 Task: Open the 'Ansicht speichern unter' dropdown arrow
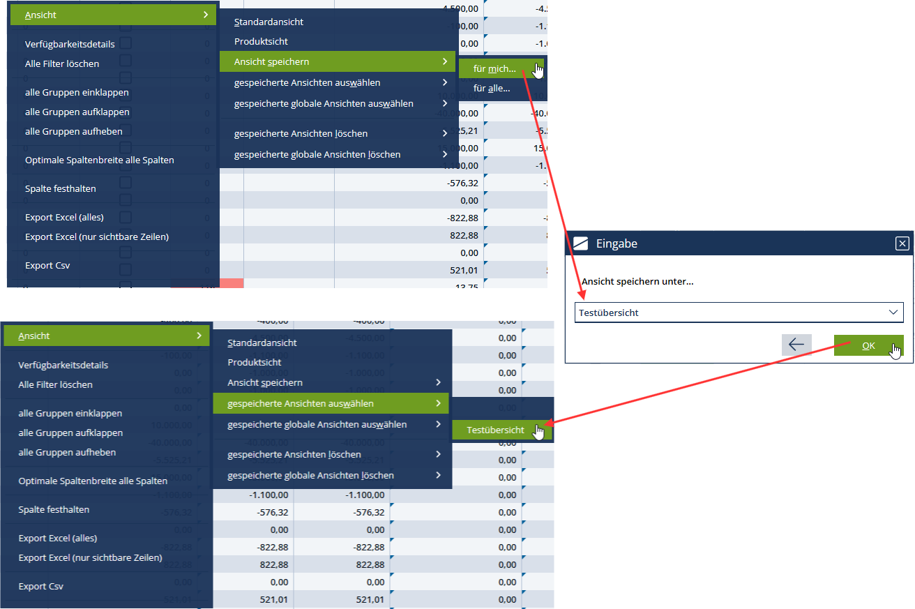(893, 313)
